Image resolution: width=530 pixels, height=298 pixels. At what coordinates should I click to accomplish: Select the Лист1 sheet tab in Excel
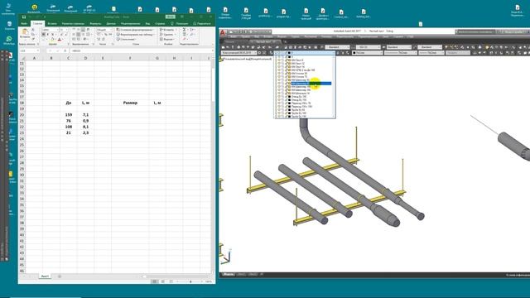tap(45, 276)
